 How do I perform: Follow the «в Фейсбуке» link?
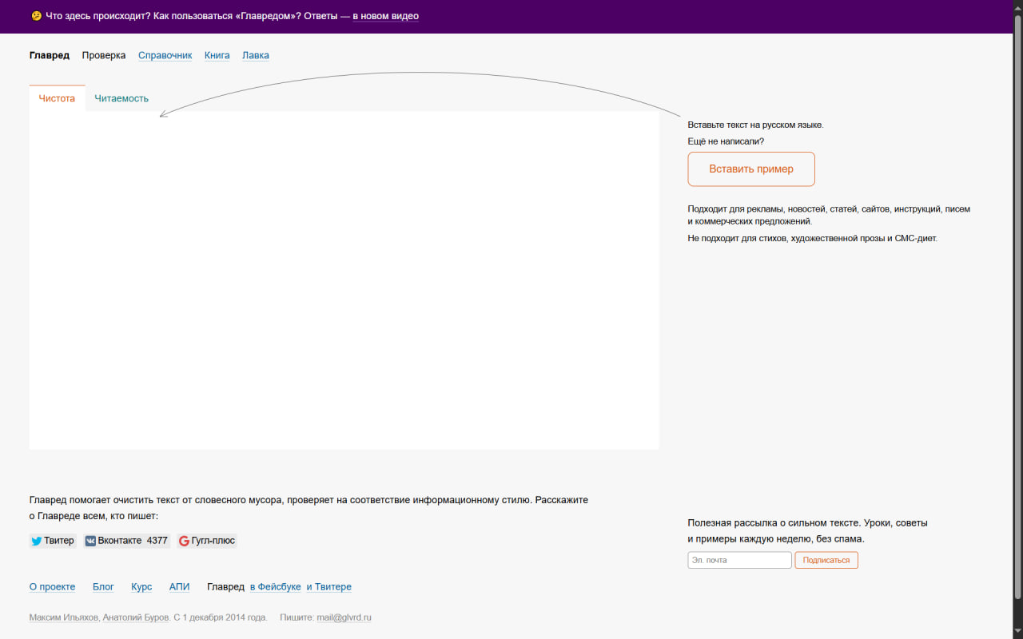tap(275, 586)
